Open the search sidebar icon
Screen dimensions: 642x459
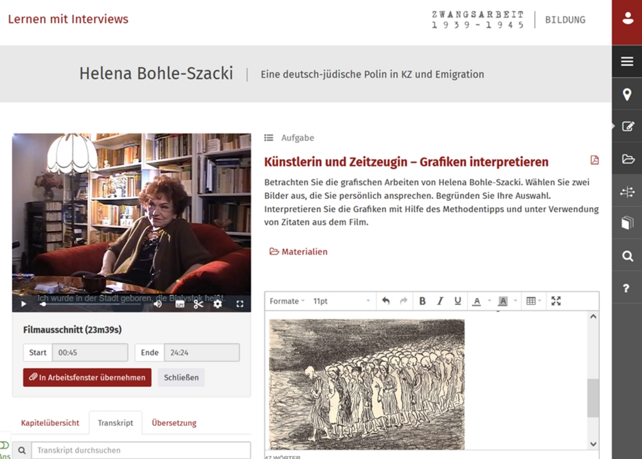(626, 256)
